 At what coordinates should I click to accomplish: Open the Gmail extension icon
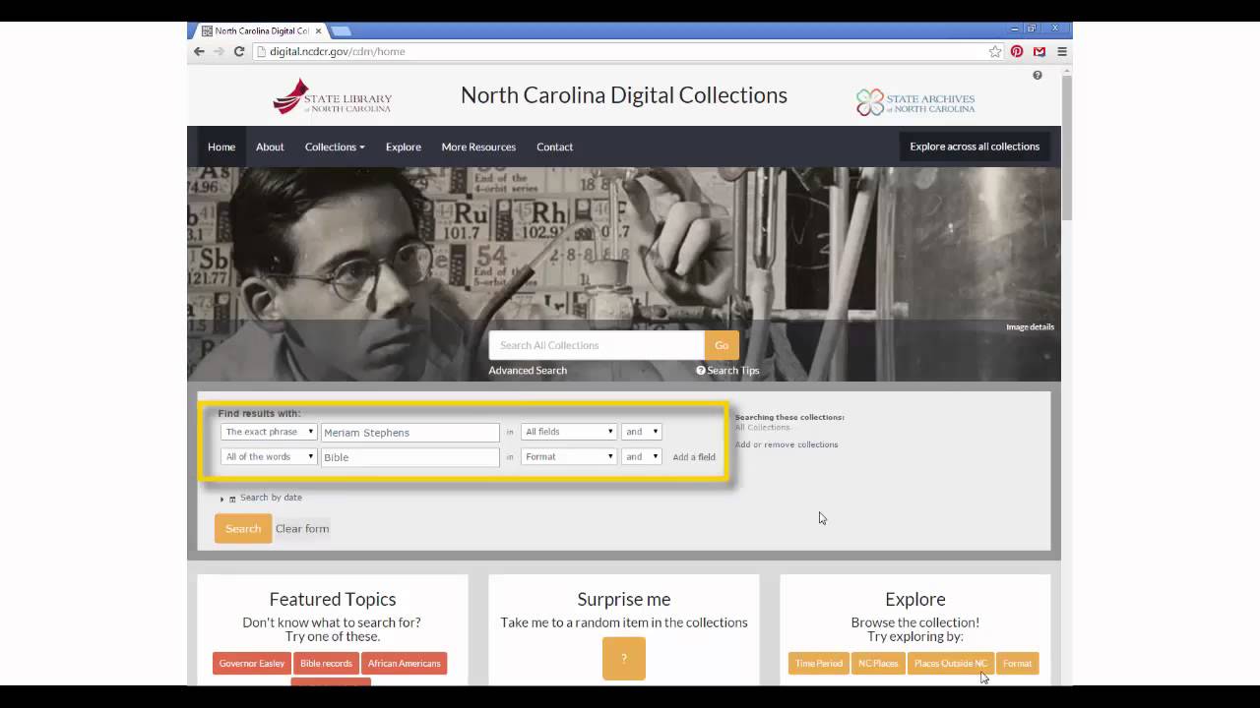click(x=1039, y=51)
